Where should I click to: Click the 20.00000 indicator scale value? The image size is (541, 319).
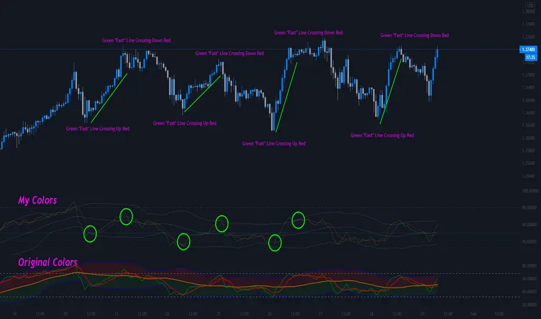click(529, 305)
